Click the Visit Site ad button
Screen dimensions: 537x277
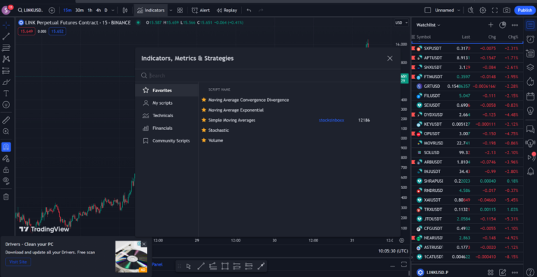coord(18,262)
